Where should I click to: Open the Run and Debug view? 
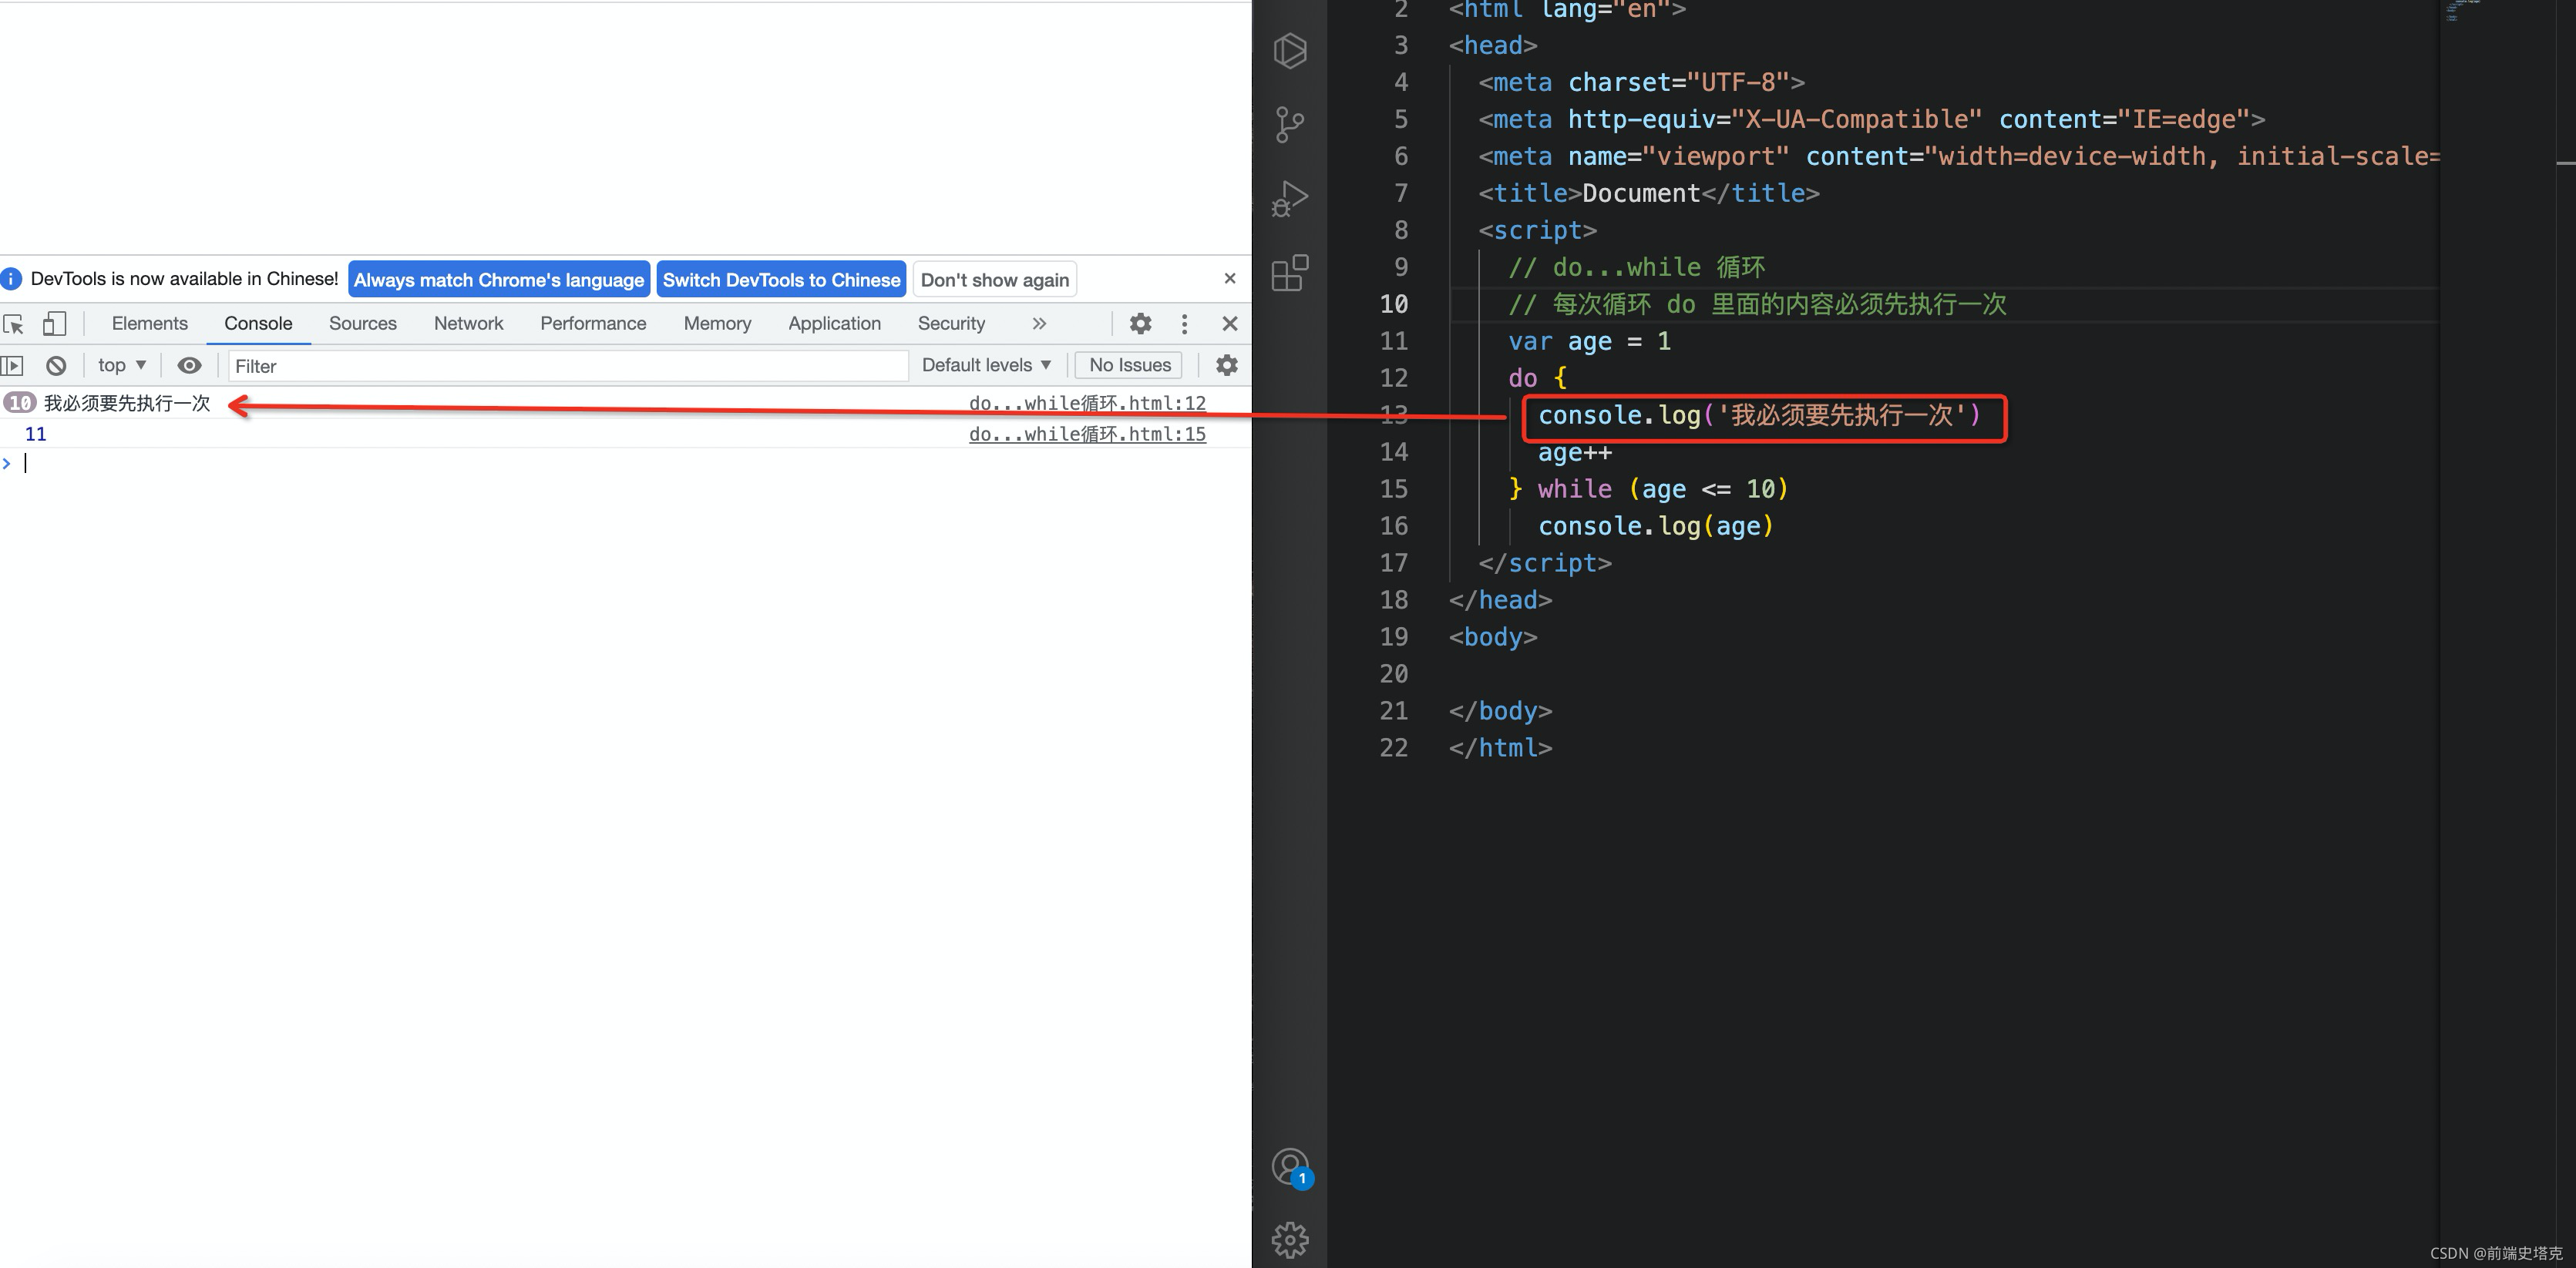tap(1290, 199)
